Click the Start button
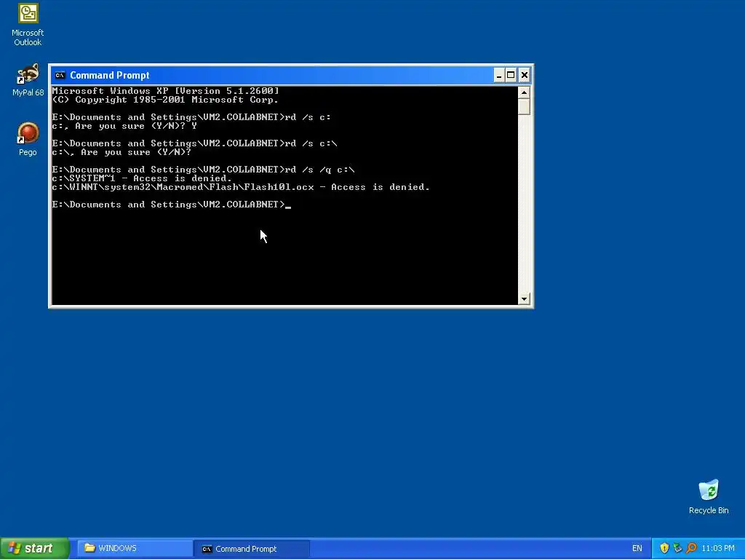The height and width of the screenshot is (559, 745). [34, 548]
